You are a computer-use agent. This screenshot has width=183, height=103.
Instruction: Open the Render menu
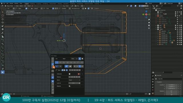click(11, 3)
